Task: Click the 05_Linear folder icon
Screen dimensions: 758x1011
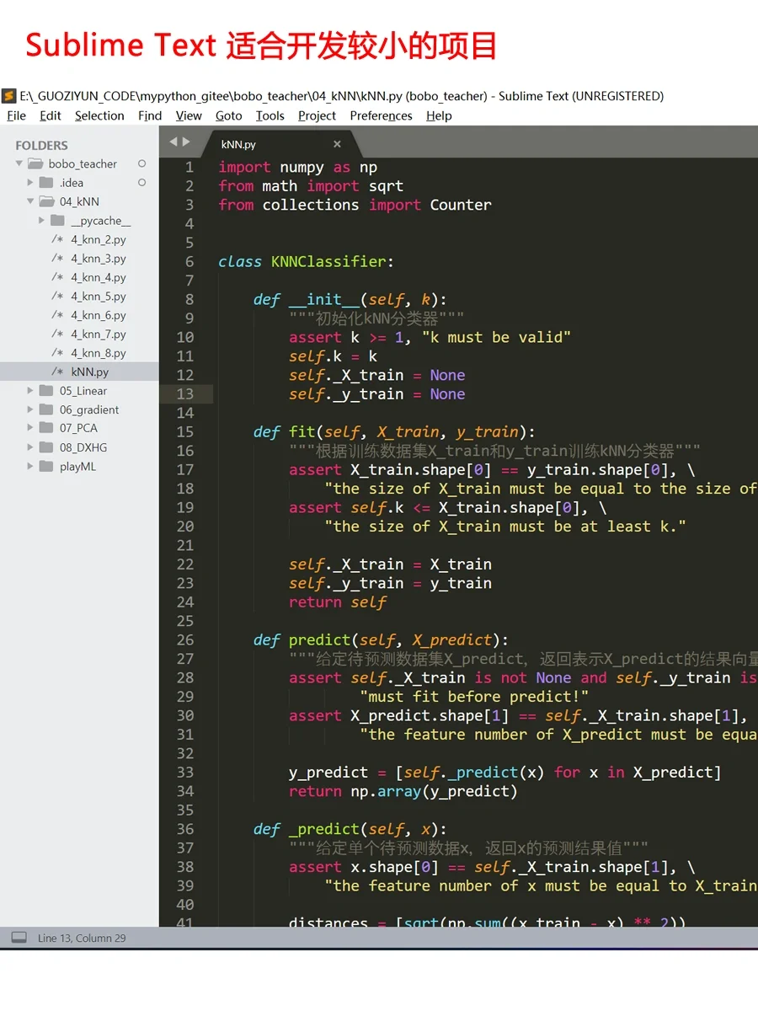Action: pos(46,391)
